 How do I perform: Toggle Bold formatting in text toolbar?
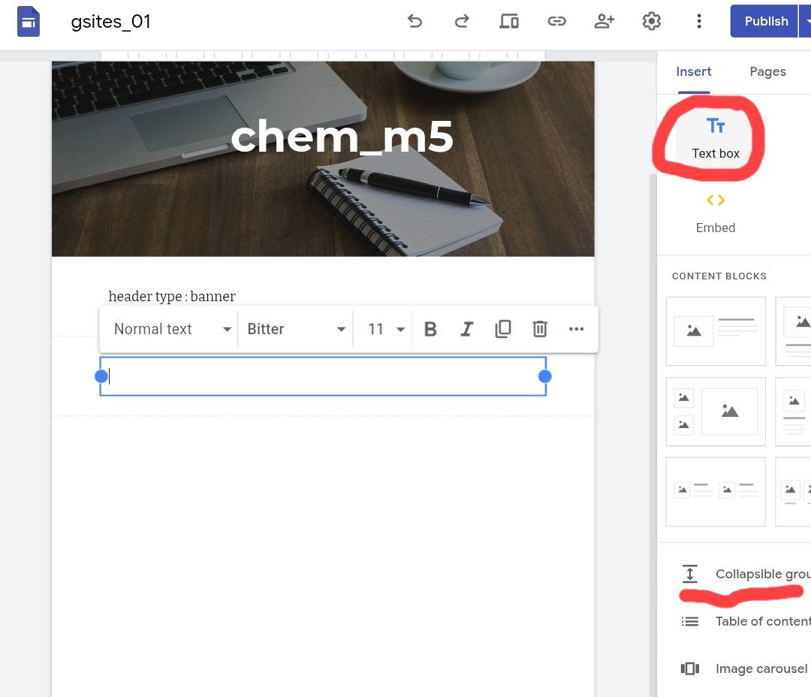coord(430,329)
